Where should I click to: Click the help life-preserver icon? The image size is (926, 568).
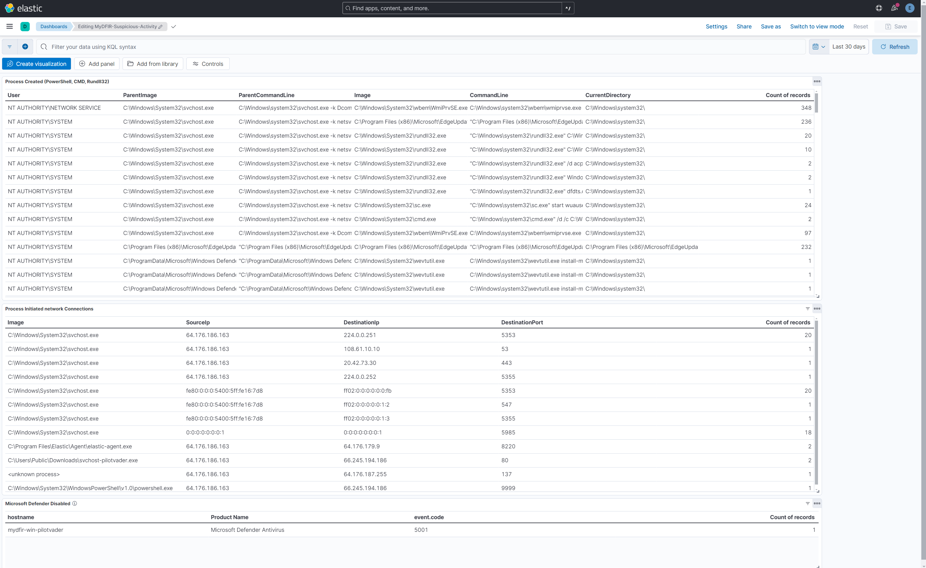879,8
